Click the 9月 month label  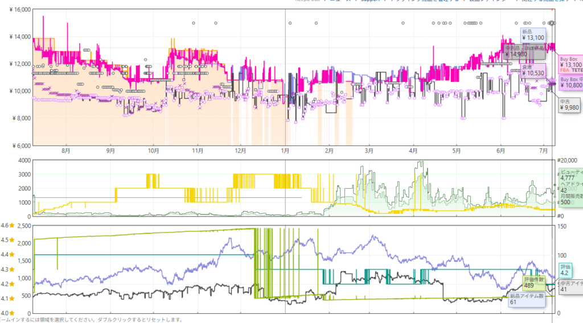point(110,151)
